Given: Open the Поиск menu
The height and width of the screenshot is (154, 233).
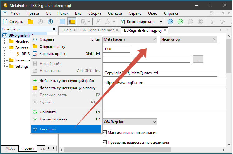Looking at the screenshot, I should [x=63, y=13].
